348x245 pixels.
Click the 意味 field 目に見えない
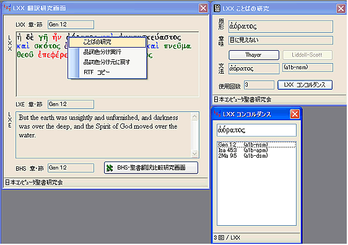pos(281,40)
